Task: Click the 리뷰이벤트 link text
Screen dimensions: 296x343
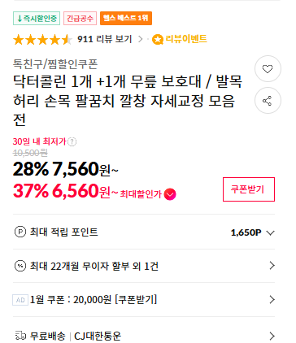Action: coord(186,39)
